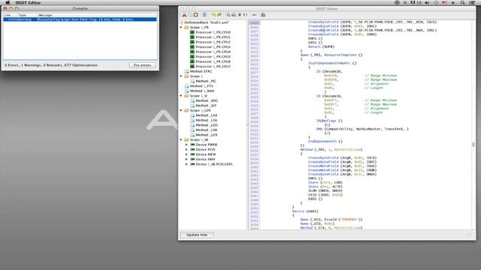
Task: Select Method _SST in tree
Action: point(206,106)
